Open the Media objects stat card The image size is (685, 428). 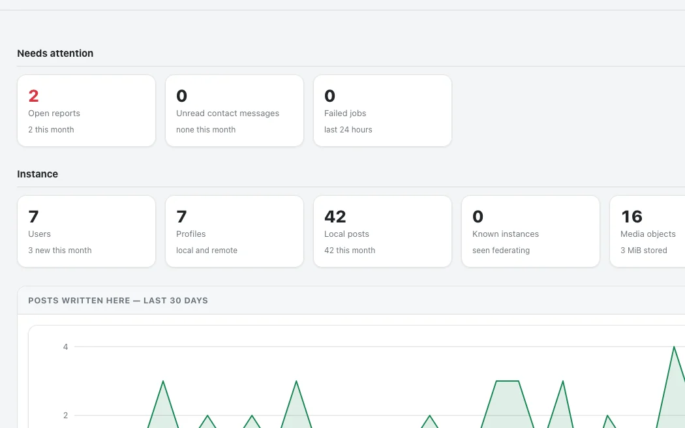point(647,231)
